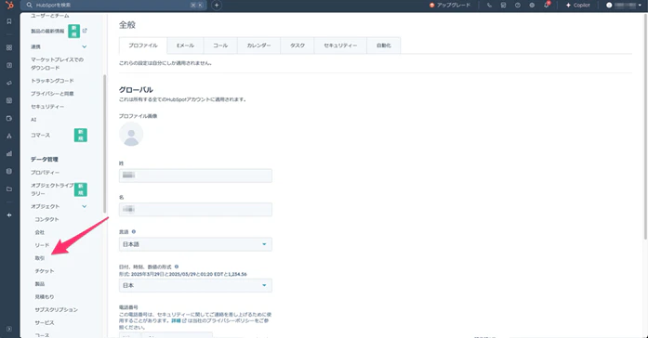Viewport: 648px width, 338px height.
Task: Select サブスクリプション under オブジェクト
Action: [56, 310]
